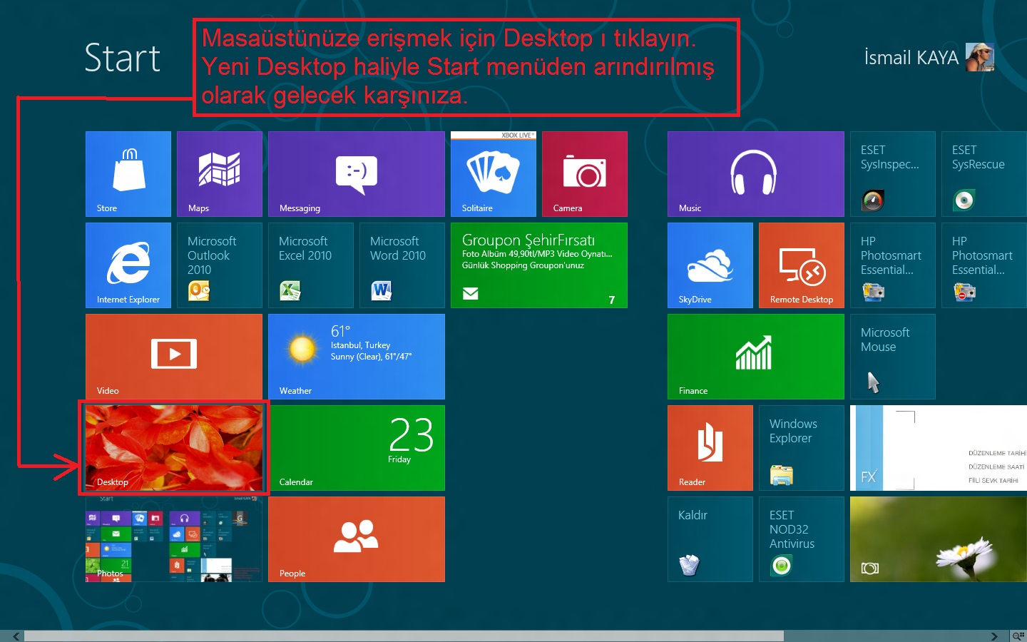Open the Calendar tile showing 23 Friday
Screen dimensions: 1027x642
357,448
